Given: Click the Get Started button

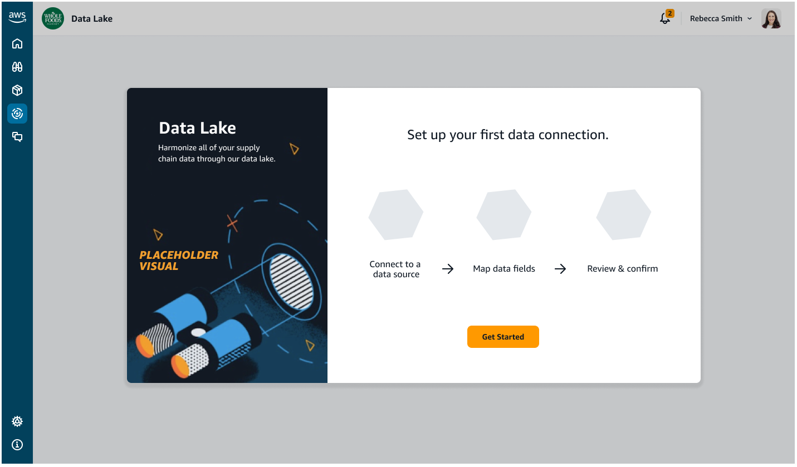Looking at the screenshot, I should (x=503, y=337).
